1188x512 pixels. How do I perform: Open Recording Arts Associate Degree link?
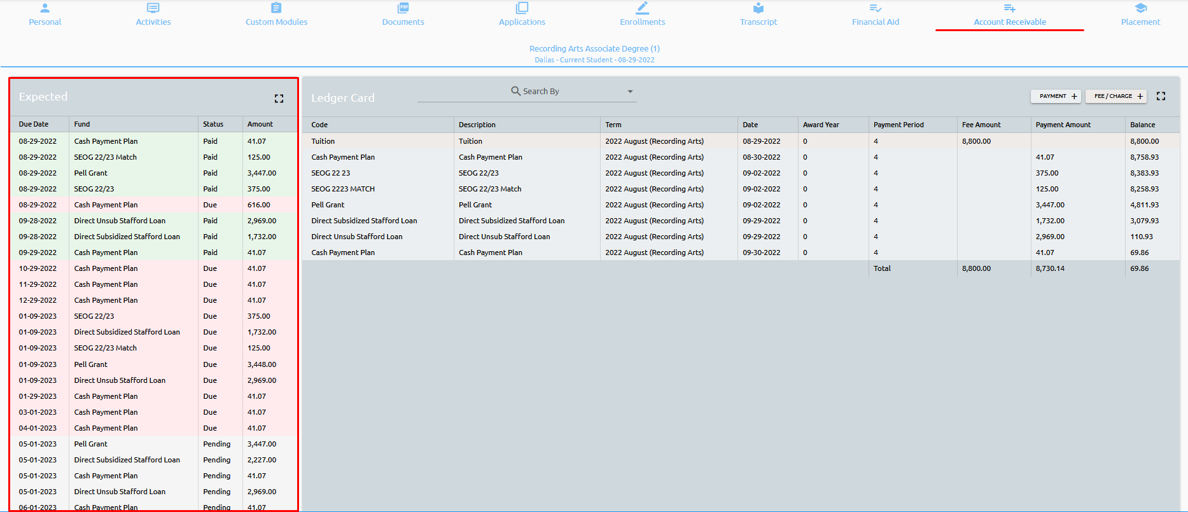[x=594, y=48]
